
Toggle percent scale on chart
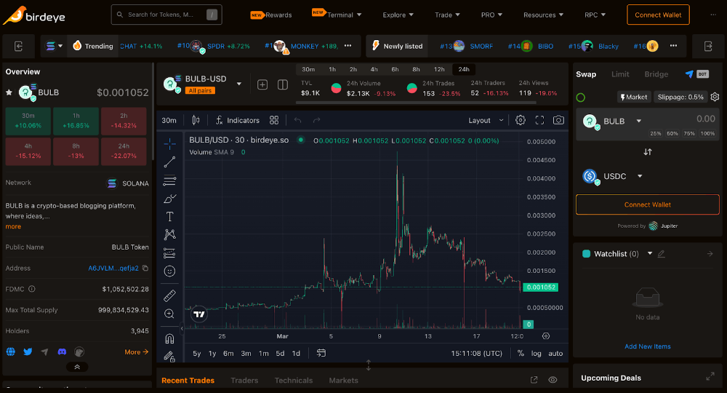(x=521, y=353)
